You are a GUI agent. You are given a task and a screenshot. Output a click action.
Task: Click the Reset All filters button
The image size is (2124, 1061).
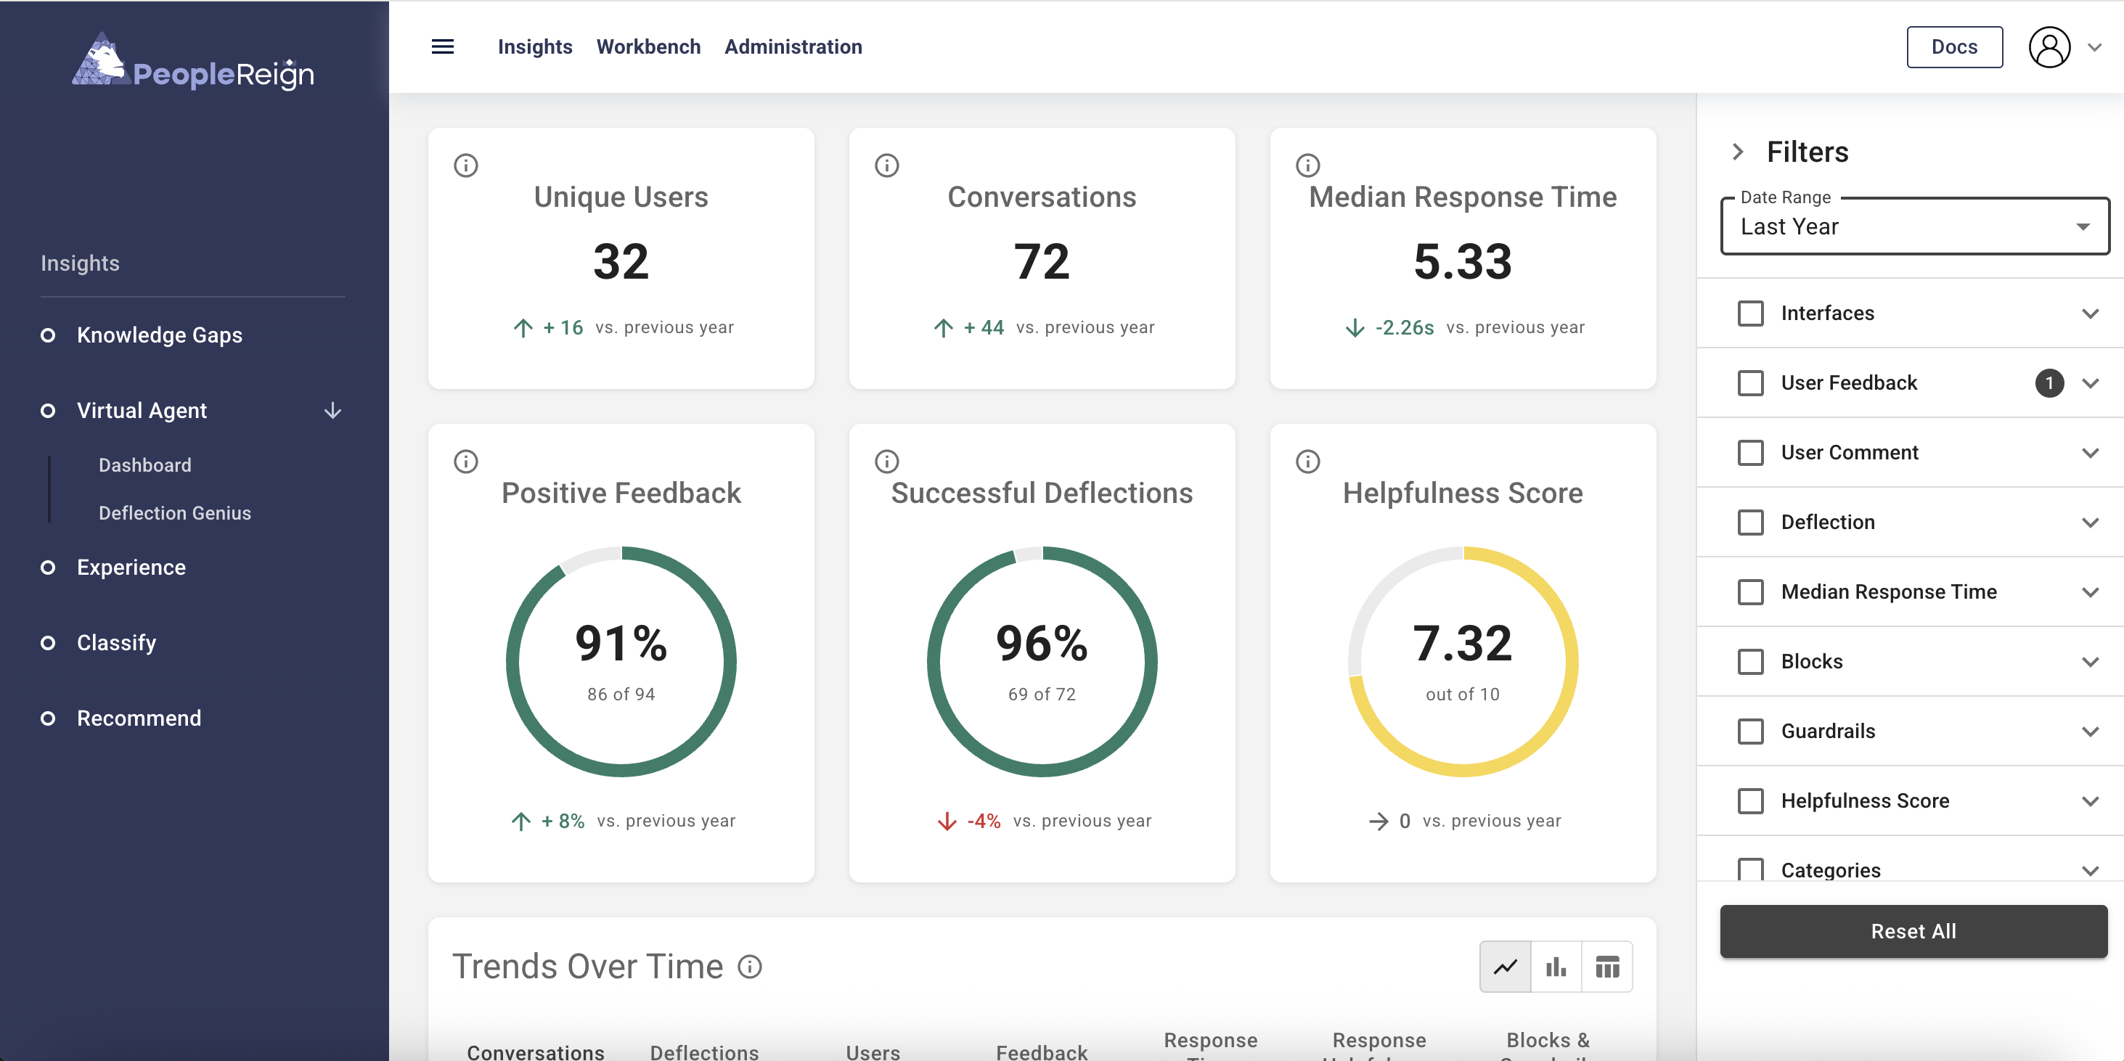(x=1913, y=931)
